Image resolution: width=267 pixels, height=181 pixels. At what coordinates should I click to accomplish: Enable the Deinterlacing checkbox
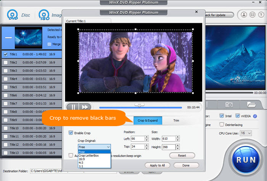pos(222,125)
